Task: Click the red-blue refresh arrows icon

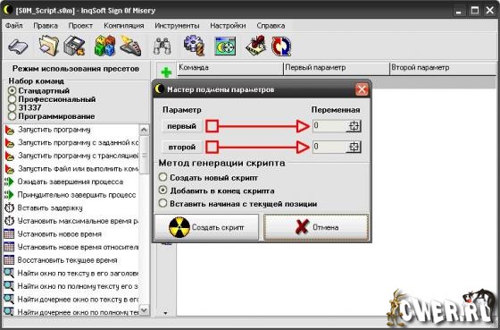Action: tap(281, 47)
